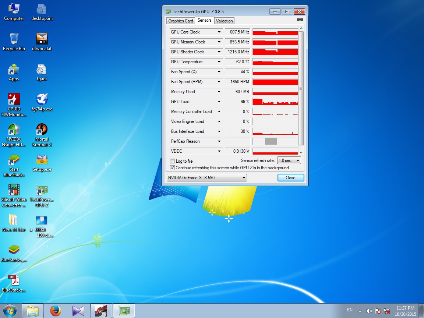The image size is (424, 318).
Task: Click the sensor list scroll-up arrow
Action: [301, 28]
